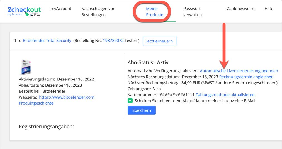Viewport: 282px width, 149px height.
Task: Click the 84,99 EUR billing amount text
Action: point(191,83)
